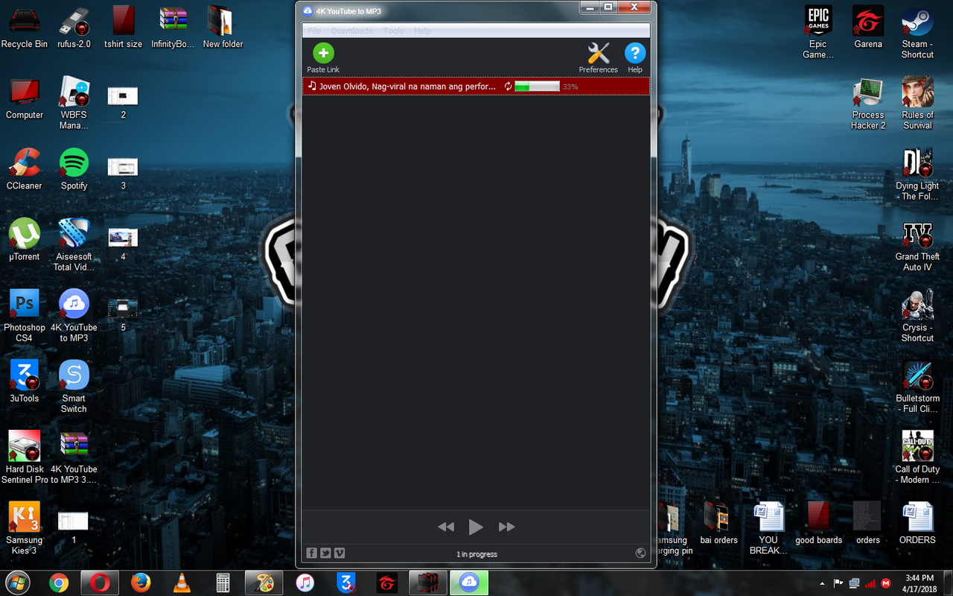
Task: Select the Aiseesoft Total Video icon
Action: pyautogui.click(x=74, y=244)
